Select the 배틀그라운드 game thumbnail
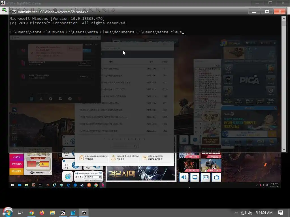The width and height of the screenshot is (290, 217). [x=211, y=165]
